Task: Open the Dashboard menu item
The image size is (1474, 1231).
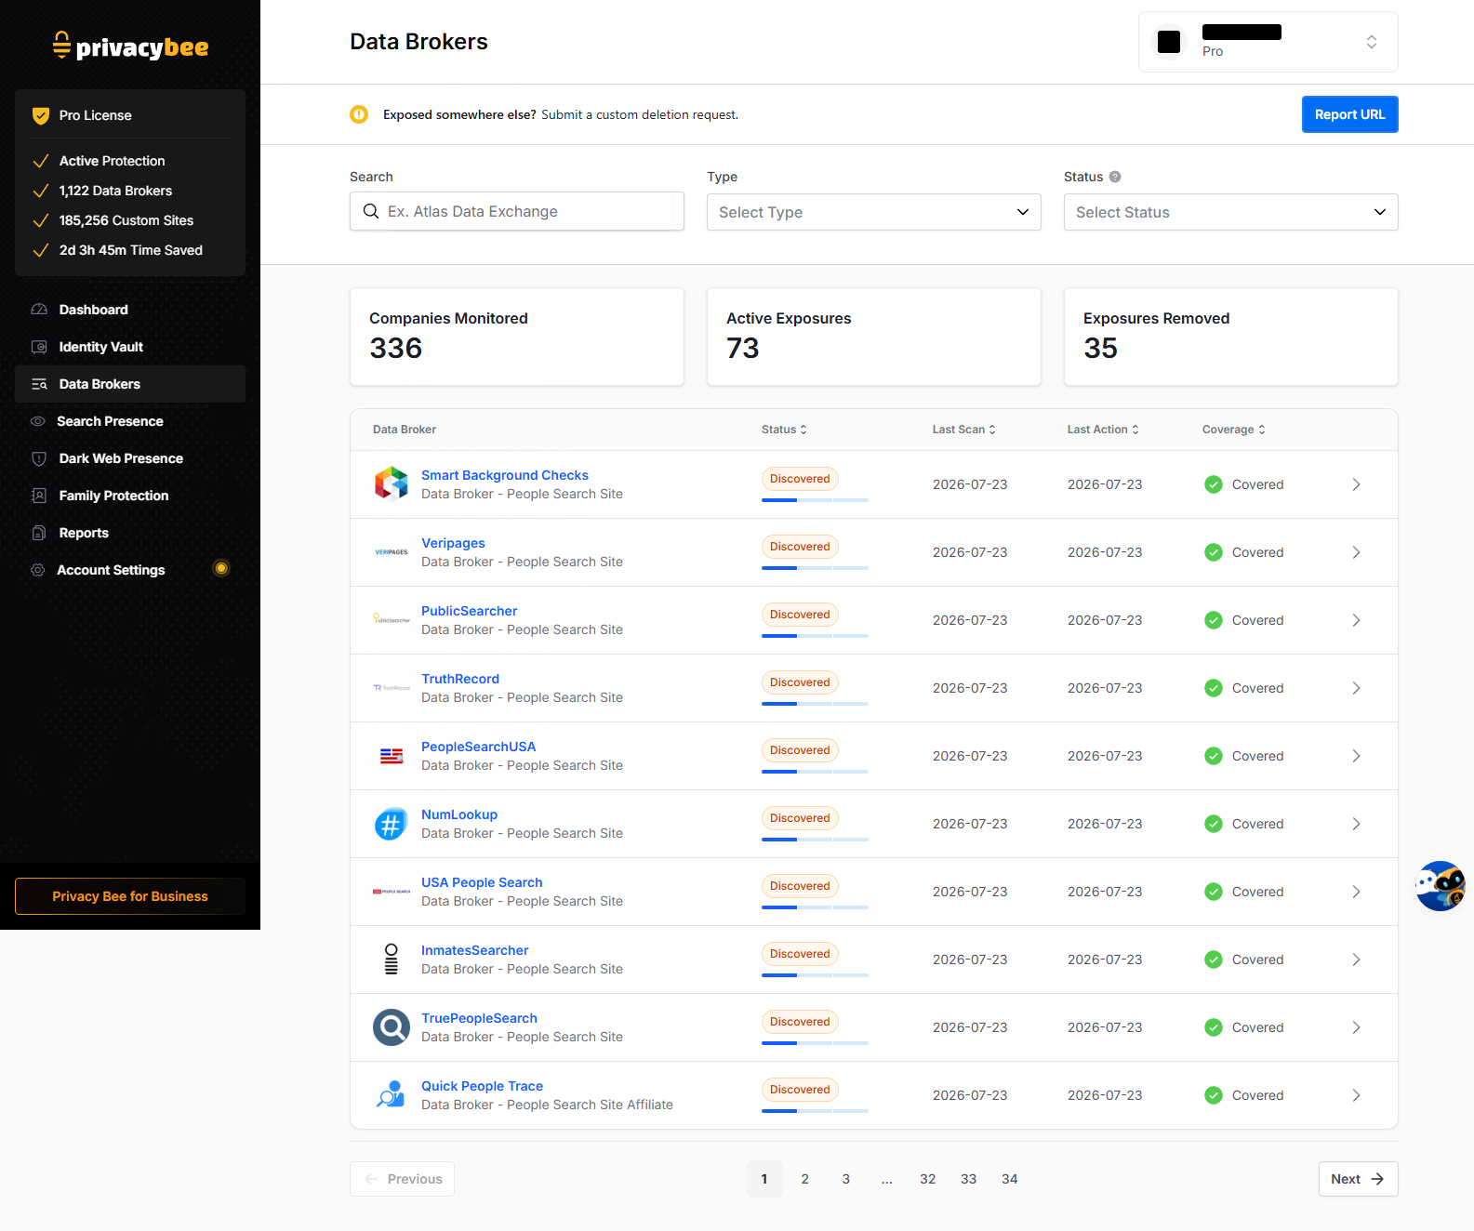Action: [x=130, y=310]
